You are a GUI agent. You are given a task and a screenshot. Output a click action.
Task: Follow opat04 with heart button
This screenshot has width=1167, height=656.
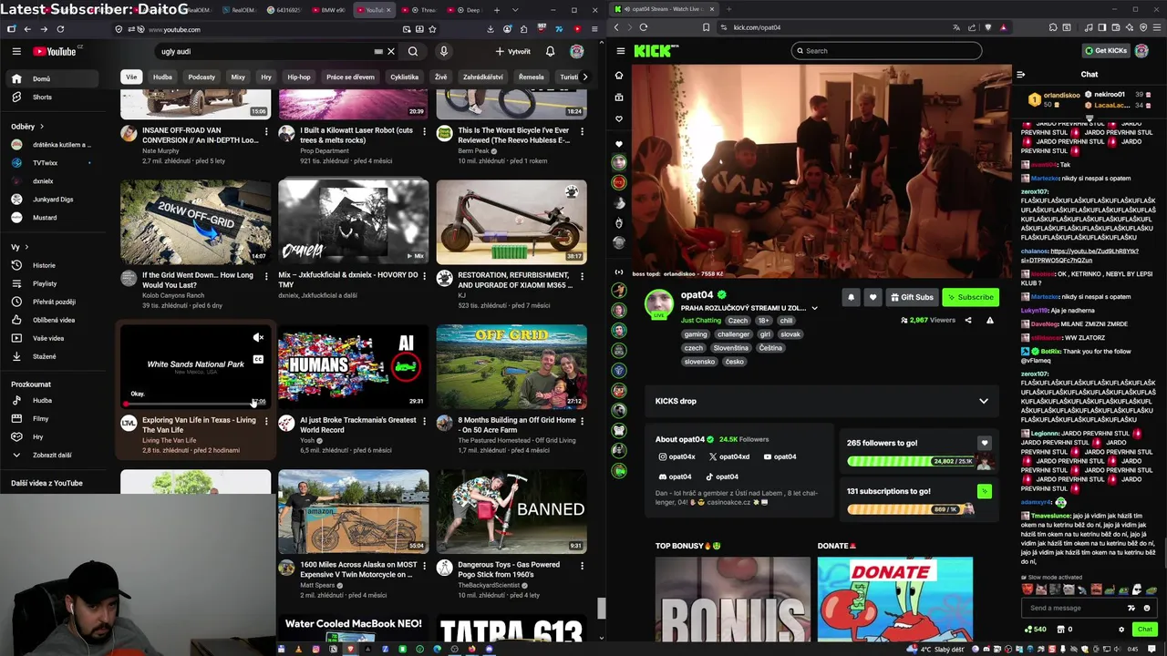pyautogui.click(x=873, y=297)
